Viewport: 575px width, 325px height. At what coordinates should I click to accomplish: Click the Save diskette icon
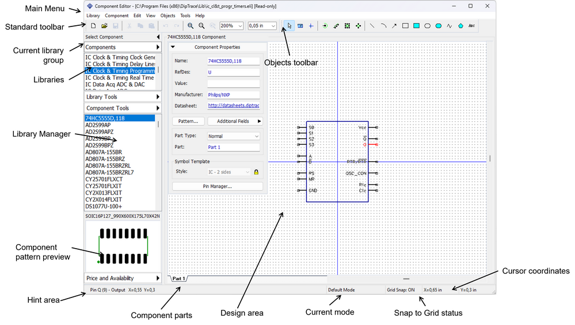(116, 26)
